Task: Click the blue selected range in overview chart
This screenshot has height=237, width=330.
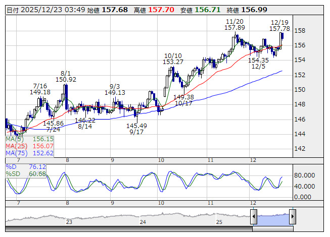Action: click(273, 217)
